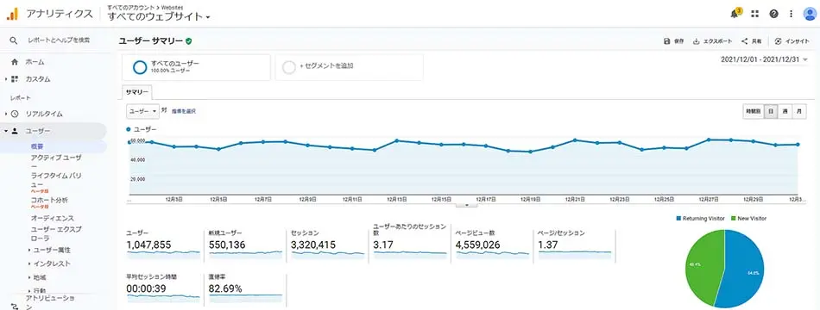Image resolution: width=820 pixels, height=310 pixels.
Task: Click the インサイト insights icon
Action: [x=779, y=41]
